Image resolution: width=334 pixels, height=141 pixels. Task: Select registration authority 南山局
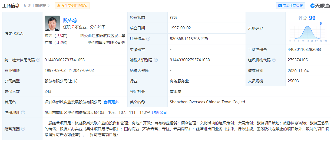pyautogui.click(x=176, y=91)
